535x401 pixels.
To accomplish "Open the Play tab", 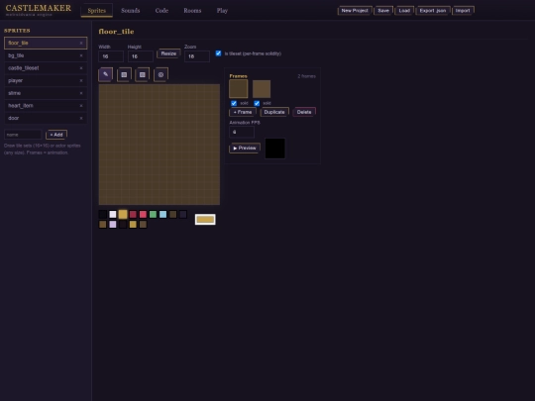I will click(222, 11).
